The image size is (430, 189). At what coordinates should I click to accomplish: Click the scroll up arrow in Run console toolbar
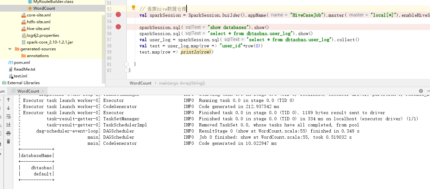click(x=8, y=100)
